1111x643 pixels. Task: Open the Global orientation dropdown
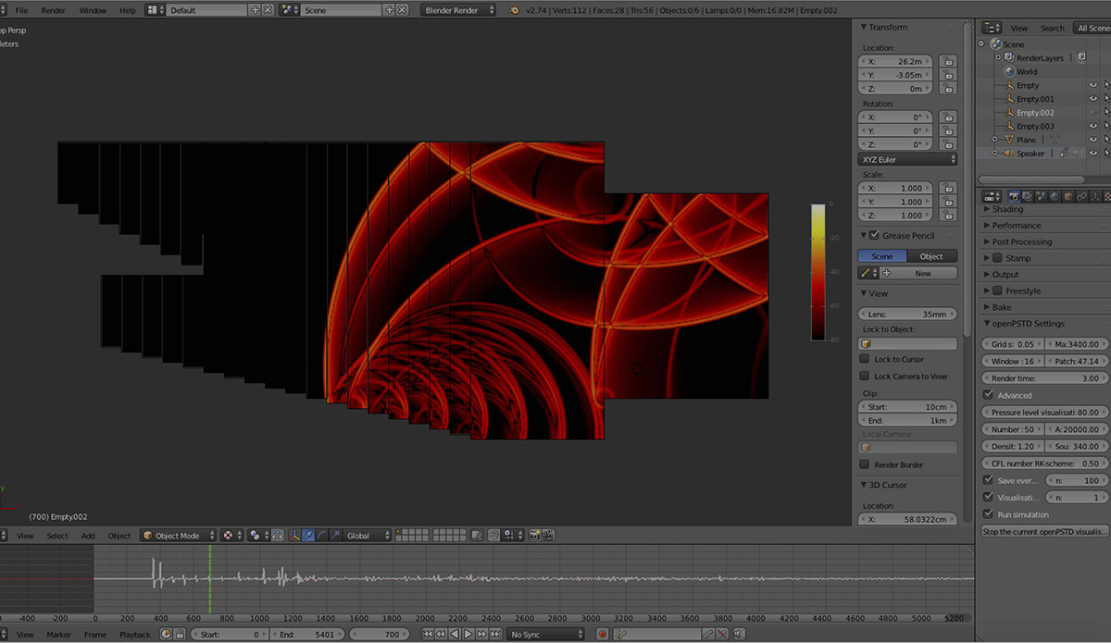point(366,536)
